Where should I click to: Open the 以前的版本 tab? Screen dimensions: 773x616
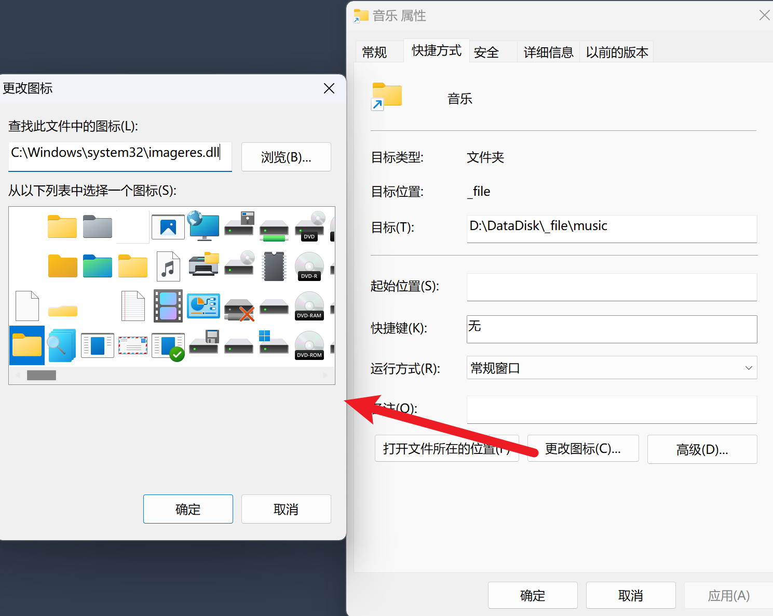[x=617, y=52]
